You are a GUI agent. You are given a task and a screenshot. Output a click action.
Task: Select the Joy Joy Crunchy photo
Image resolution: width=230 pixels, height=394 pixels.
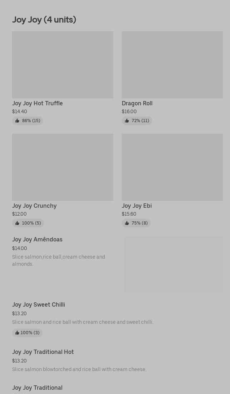[x=62, y=167]
